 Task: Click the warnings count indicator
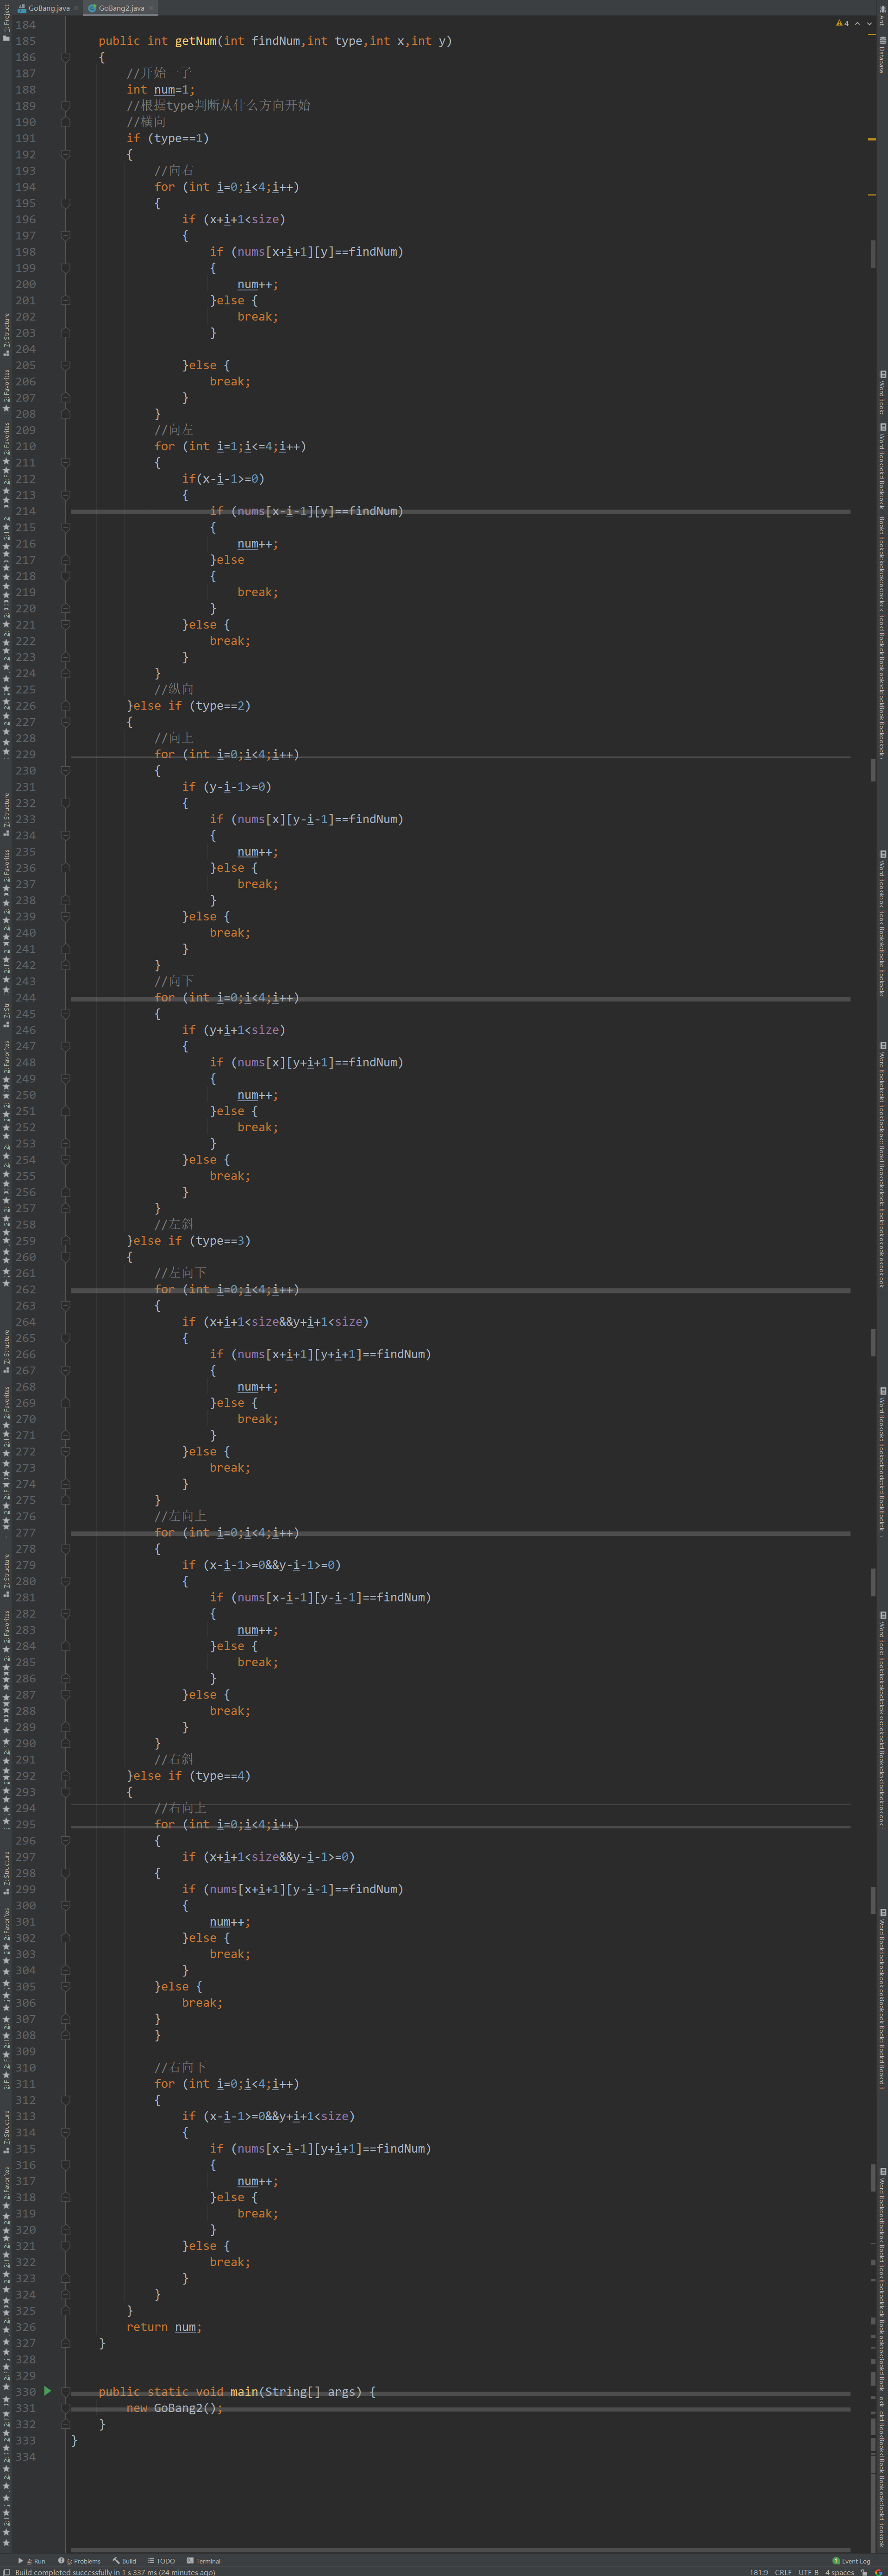pos(842,24)
